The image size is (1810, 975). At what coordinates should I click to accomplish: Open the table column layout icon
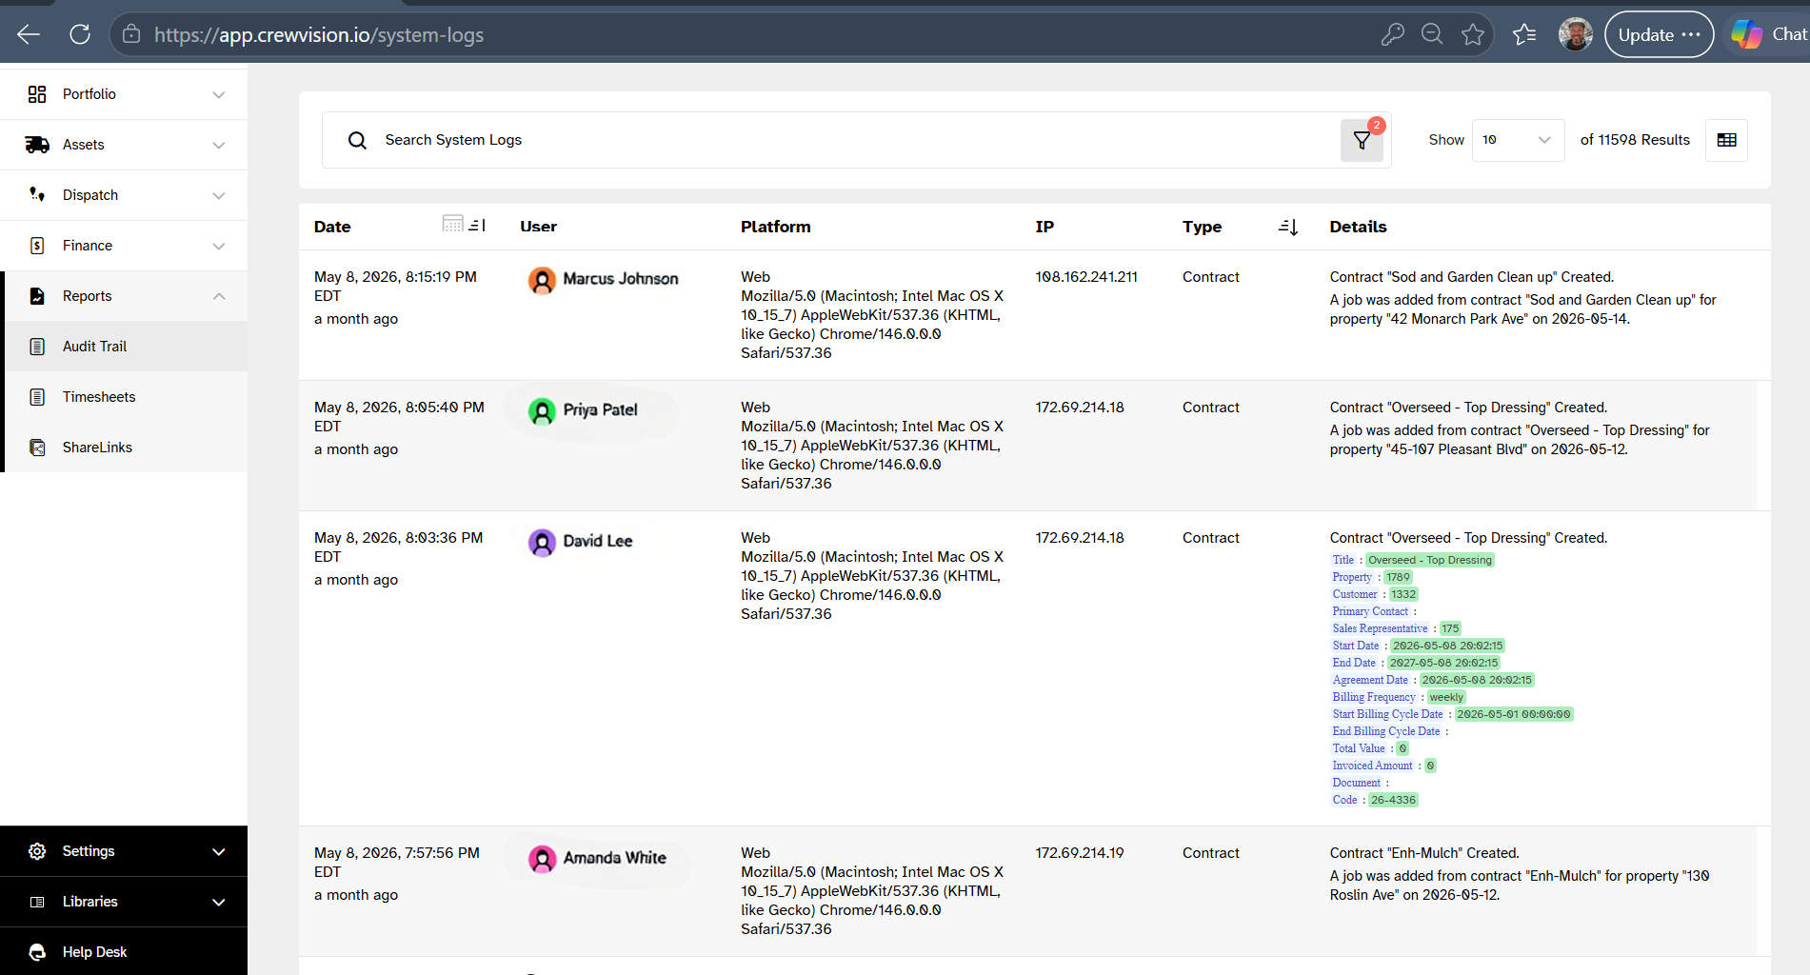[x=1726, y=140]
